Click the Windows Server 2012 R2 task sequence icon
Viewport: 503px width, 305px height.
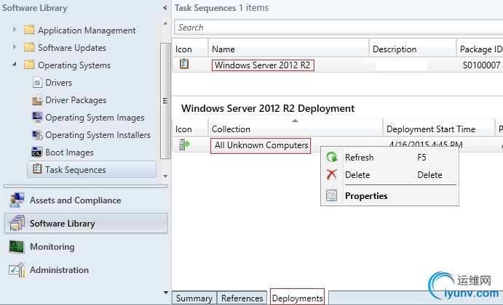(184, 64)
